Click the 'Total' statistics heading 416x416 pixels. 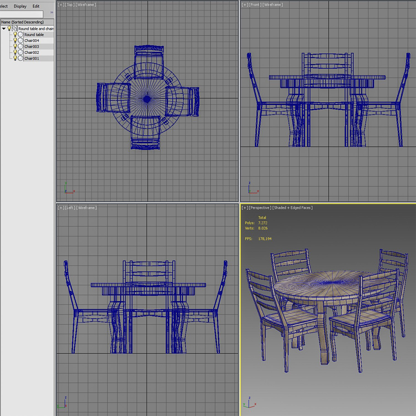(262, 218)
